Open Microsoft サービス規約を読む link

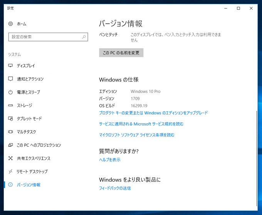(141, 124)
